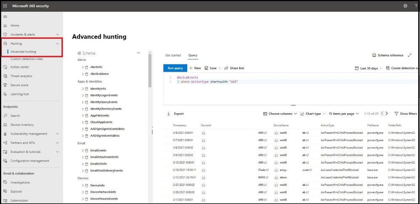
Task: Click the Home house icon
Action: pos(5,26)
